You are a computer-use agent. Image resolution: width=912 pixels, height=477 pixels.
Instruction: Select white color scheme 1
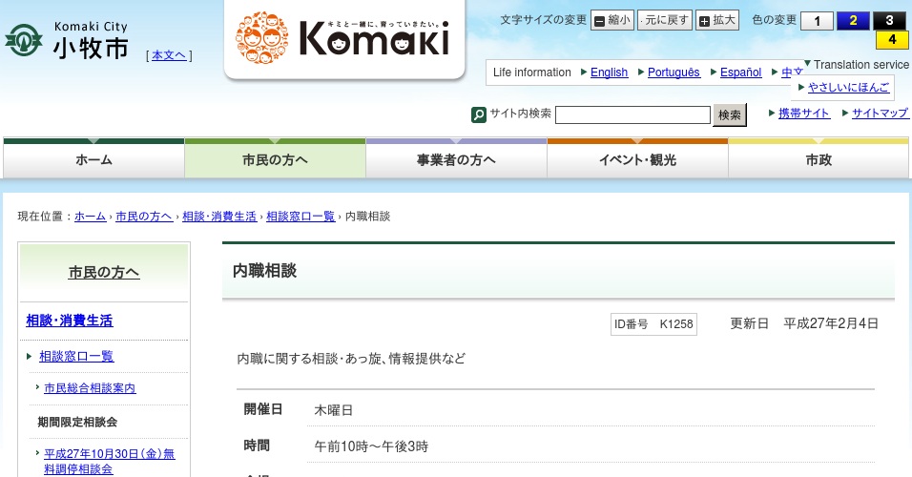tap(817, 21)
